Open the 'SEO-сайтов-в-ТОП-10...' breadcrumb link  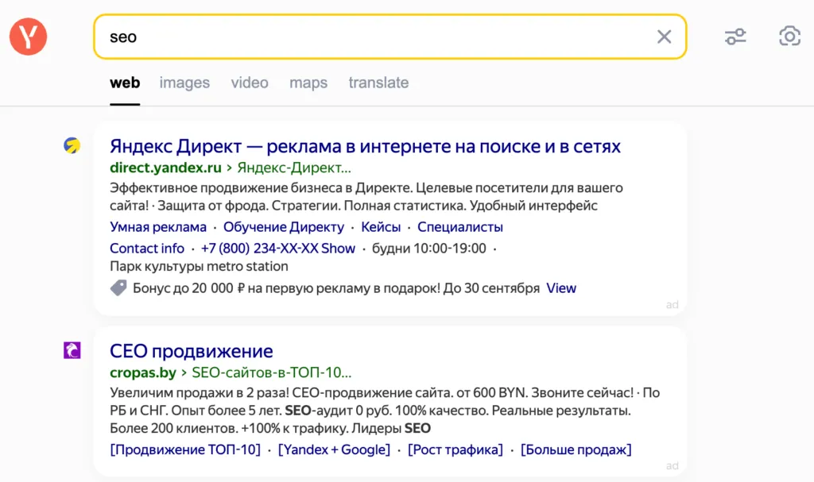[272, 372]
